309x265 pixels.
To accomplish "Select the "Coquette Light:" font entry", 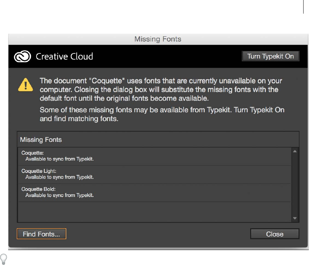I will tap(154, 174).
